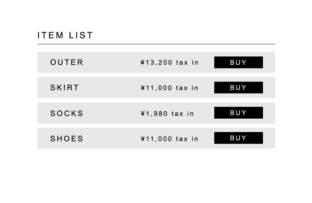Click "tax in" text in SOCKS row
Screen dimensions: 312x203
(183, 114)
